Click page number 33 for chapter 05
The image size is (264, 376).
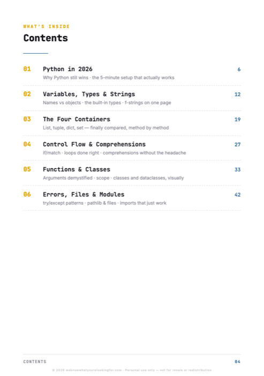237,170
